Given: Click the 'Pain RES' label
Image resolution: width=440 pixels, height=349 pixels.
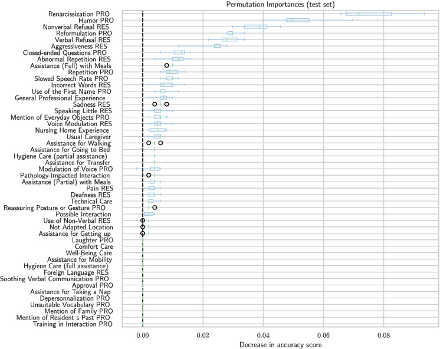Looking at the screenshot, I should pos(100,188).
